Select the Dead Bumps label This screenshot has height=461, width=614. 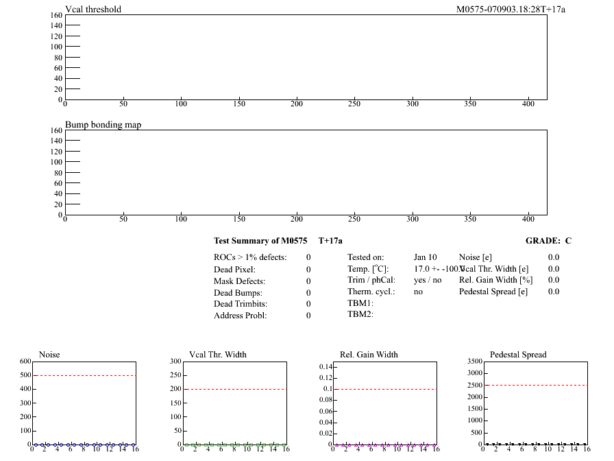pyautogui.click(x=238, y=293)
